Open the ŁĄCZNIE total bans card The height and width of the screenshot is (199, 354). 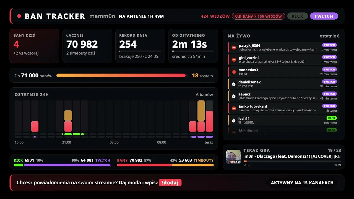[87, 46]
